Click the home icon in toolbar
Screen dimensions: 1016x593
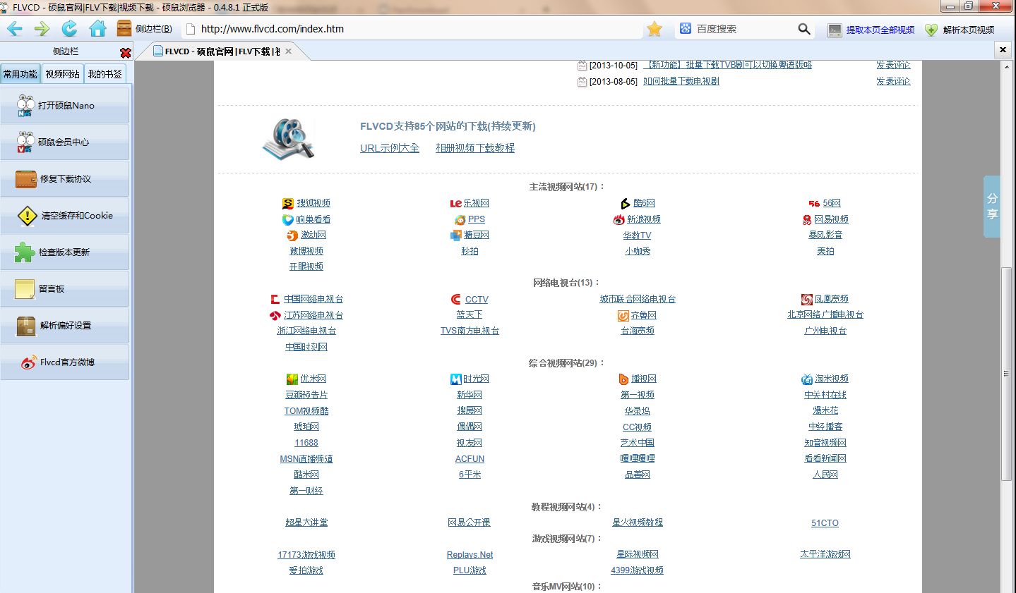[x=97, y=29]
